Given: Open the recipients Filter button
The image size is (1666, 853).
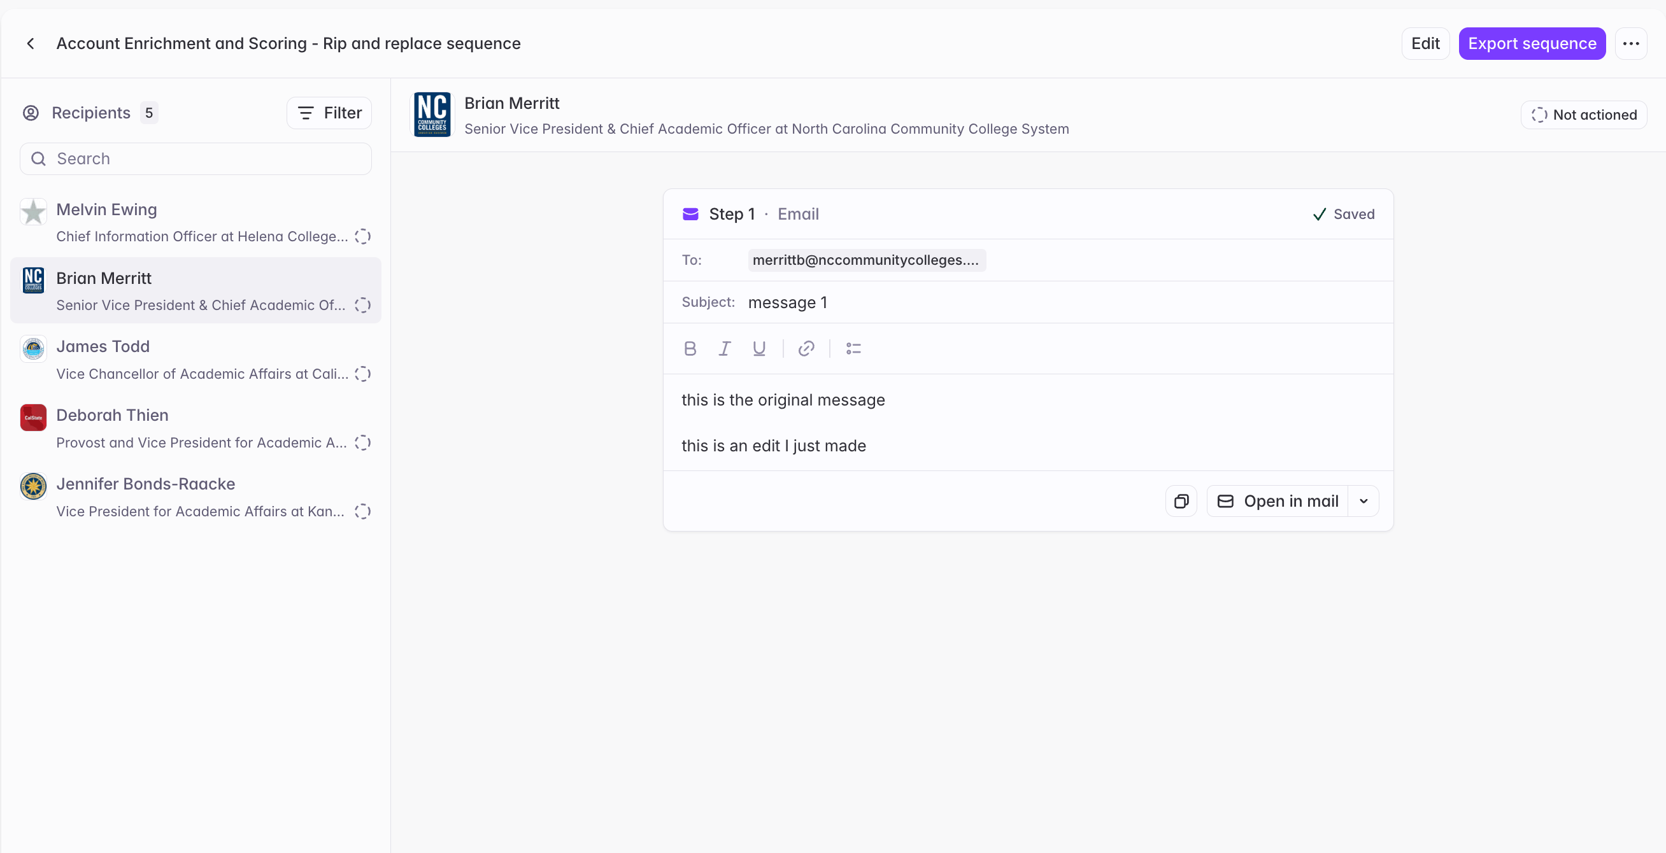Looking at the screenshot, I should tap(329, 113).
